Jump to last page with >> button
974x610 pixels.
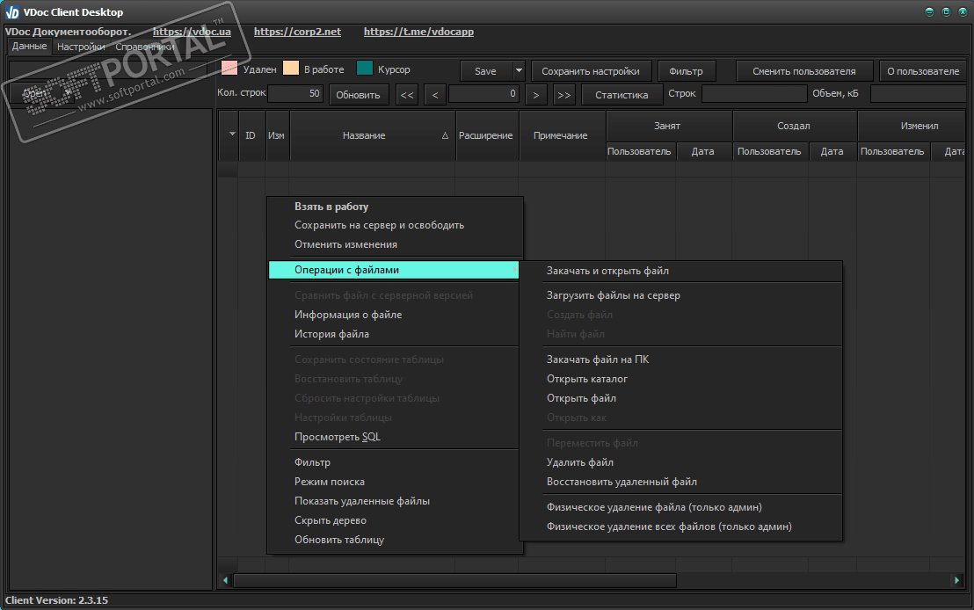tap(564, 95)
